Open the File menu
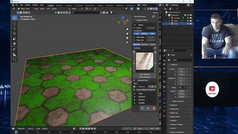This screenshot has height=134, width=238. coord(17,5)
